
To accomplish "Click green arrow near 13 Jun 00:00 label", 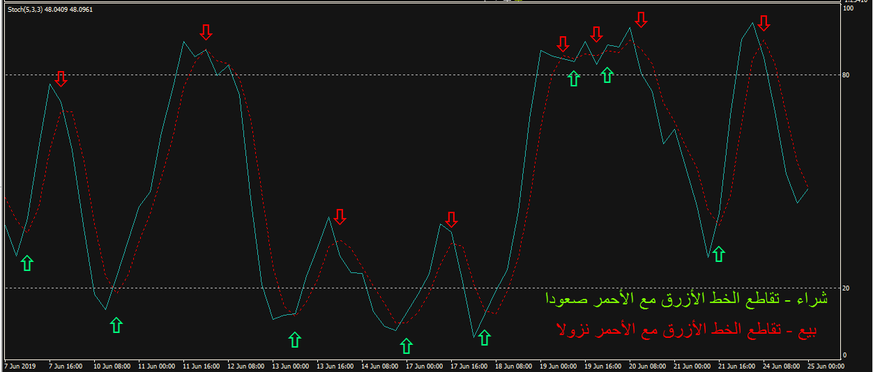I will (295, 339).
